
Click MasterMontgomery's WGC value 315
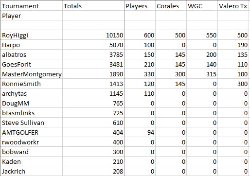(x=202, y=74)
